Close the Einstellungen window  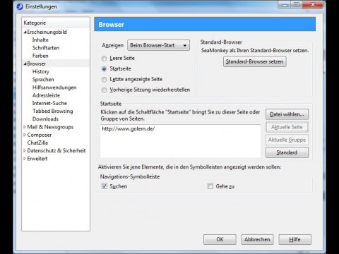(313, 4)
